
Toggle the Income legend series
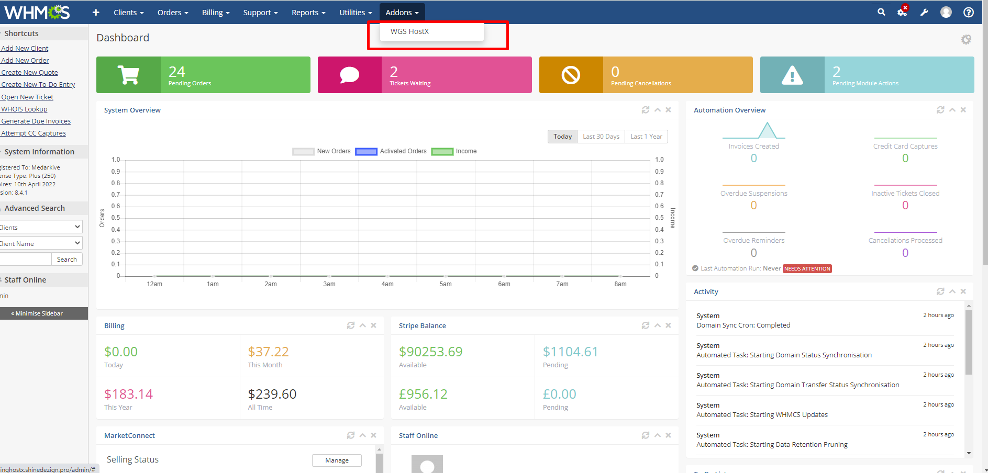454,151
